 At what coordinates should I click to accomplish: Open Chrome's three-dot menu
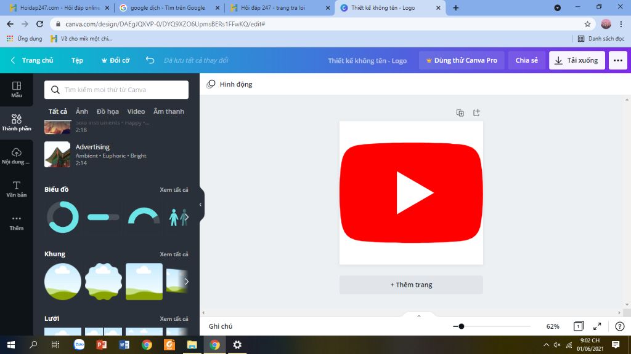click(621, 24)
